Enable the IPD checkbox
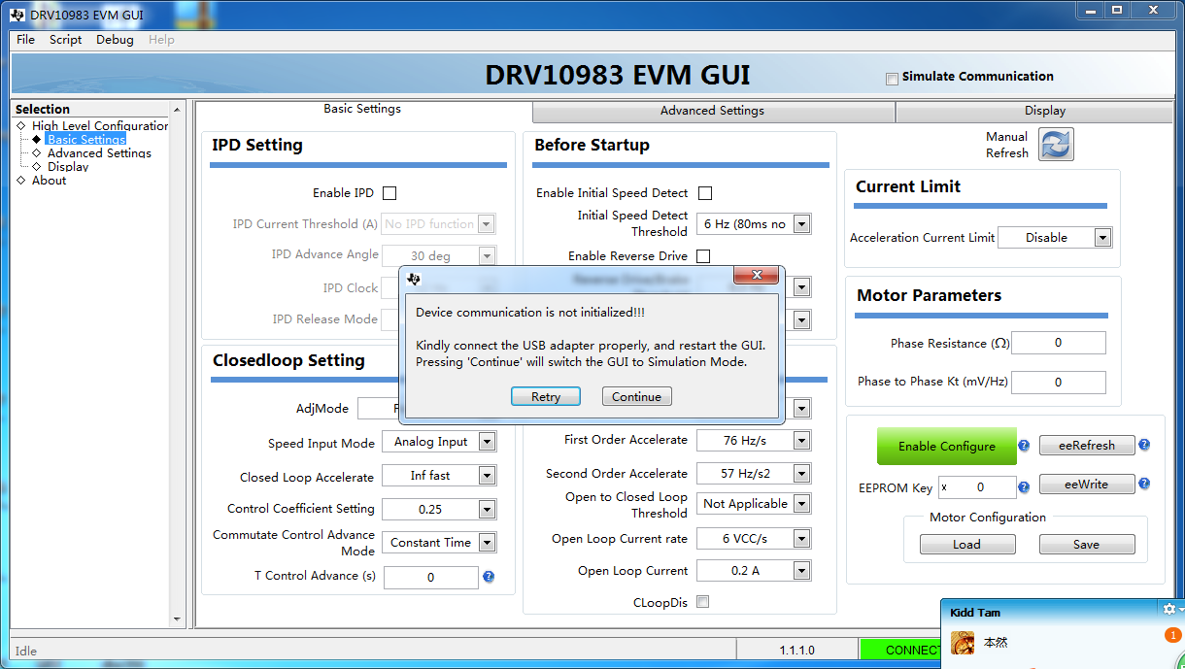 pyautogui.click(x=389, y=193)
